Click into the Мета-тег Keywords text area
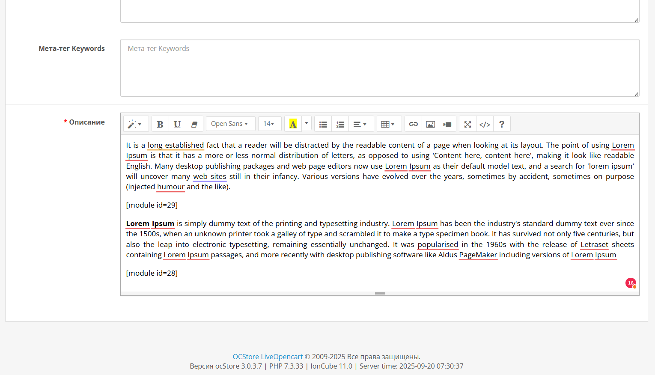 click(379, 68)
